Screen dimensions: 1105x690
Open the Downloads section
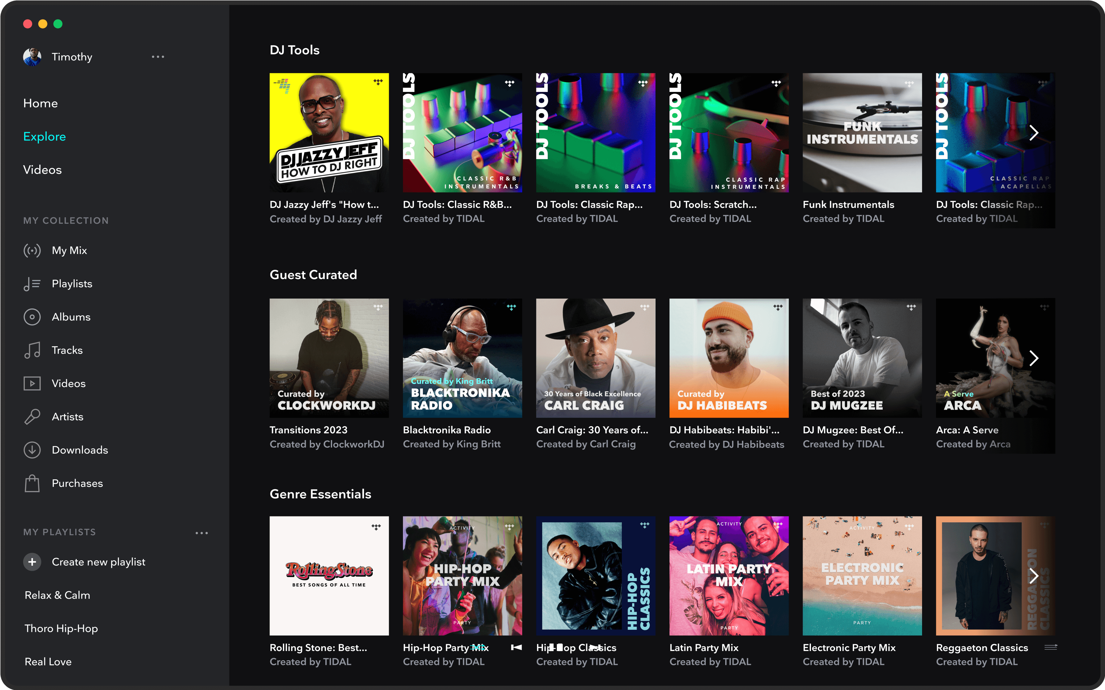(x=80, y=450)
